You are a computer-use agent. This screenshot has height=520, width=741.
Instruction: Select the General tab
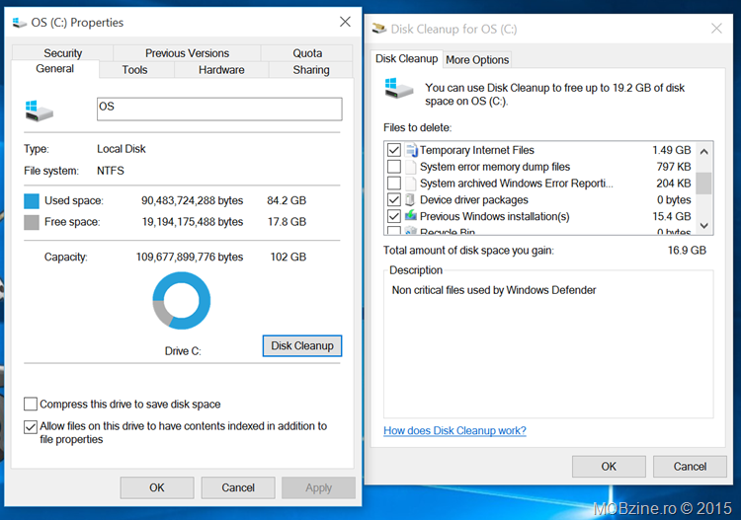click(54, 69)
